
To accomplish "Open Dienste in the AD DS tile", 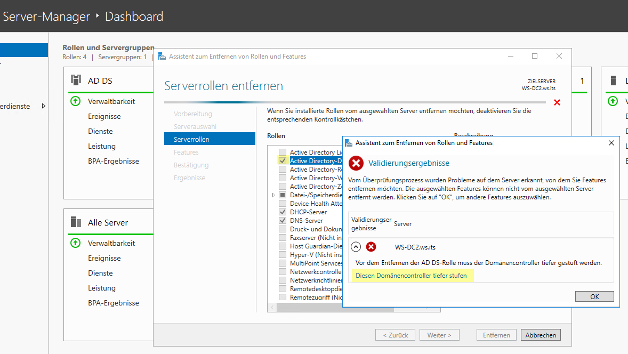I will [x=100, y=131].
